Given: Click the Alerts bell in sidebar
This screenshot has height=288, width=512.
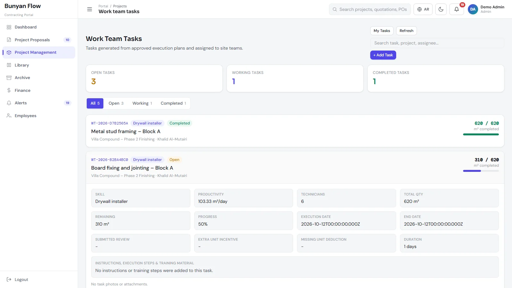Looking at the screenshot, I should coord(9,103).
